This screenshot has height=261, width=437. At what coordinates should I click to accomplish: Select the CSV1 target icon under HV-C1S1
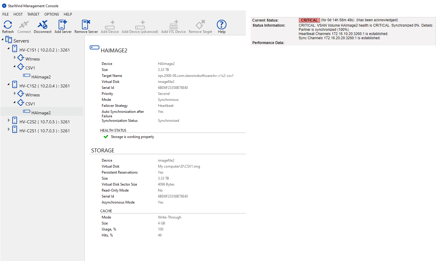(x=21, y=66)
